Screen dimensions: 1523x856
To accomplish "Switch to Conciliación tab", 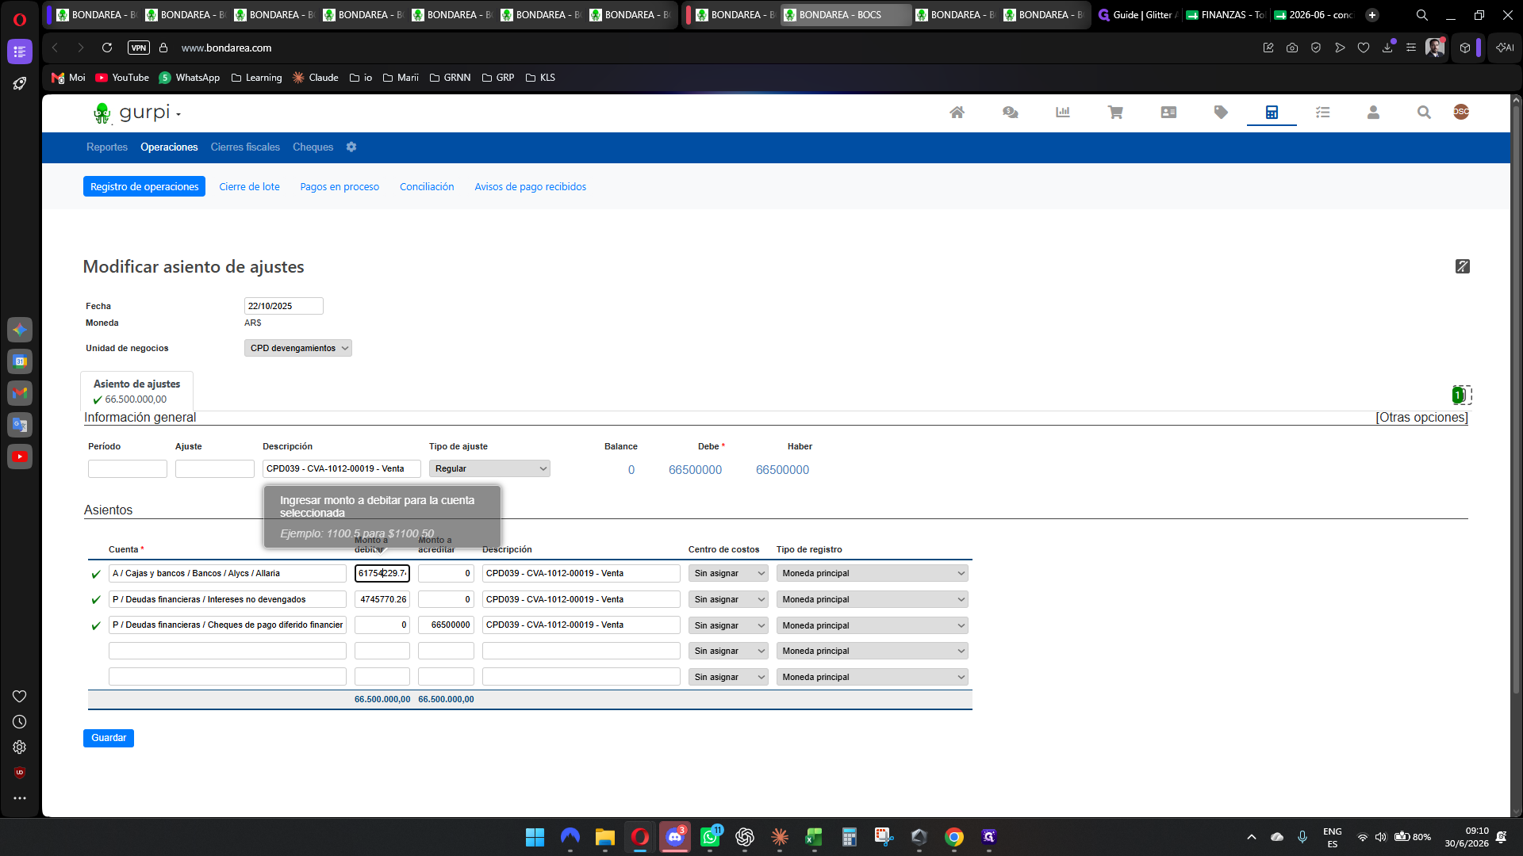I will 427,187.
